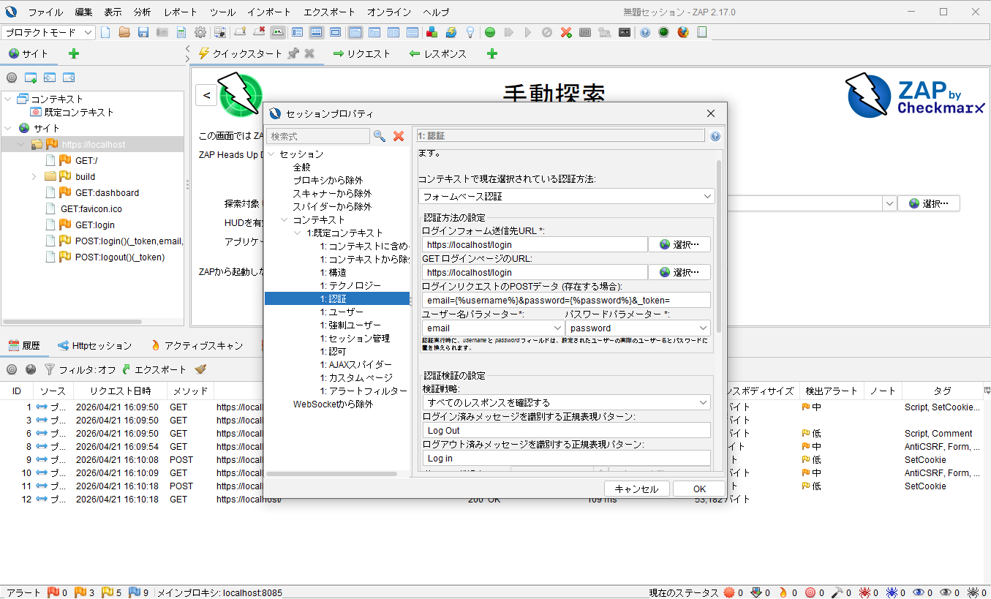Click the mixer sliders scan policy icon
The image size is (991, 599).
(x=585, y=32)
